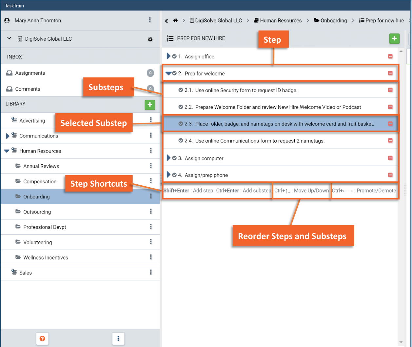This screenshot has height=347, width=412.
Task: Select the Wellness Incentives folder
Action: [80, 257]
